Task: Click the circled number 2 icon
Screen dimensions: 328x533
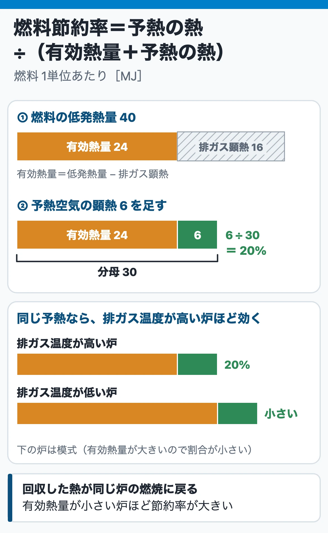Action: pyautogui.click(x=22, y=206)
